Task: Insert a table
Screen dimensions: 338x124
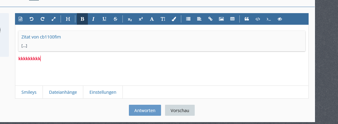Action: pos(232,19)
